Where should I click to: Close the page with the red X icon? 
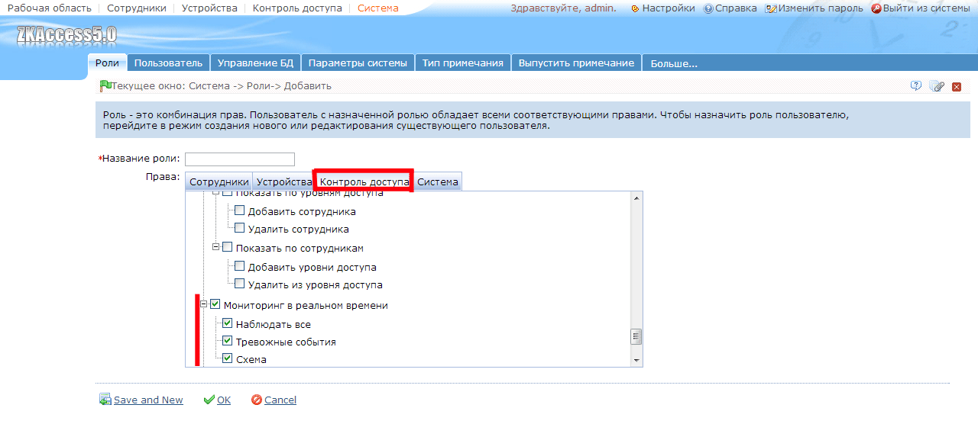tap(957, 87)
